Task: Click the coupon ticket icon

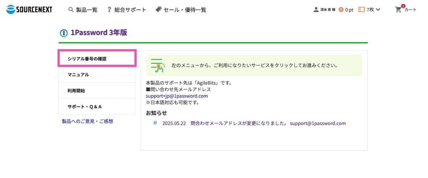Action: coord(361,10)
